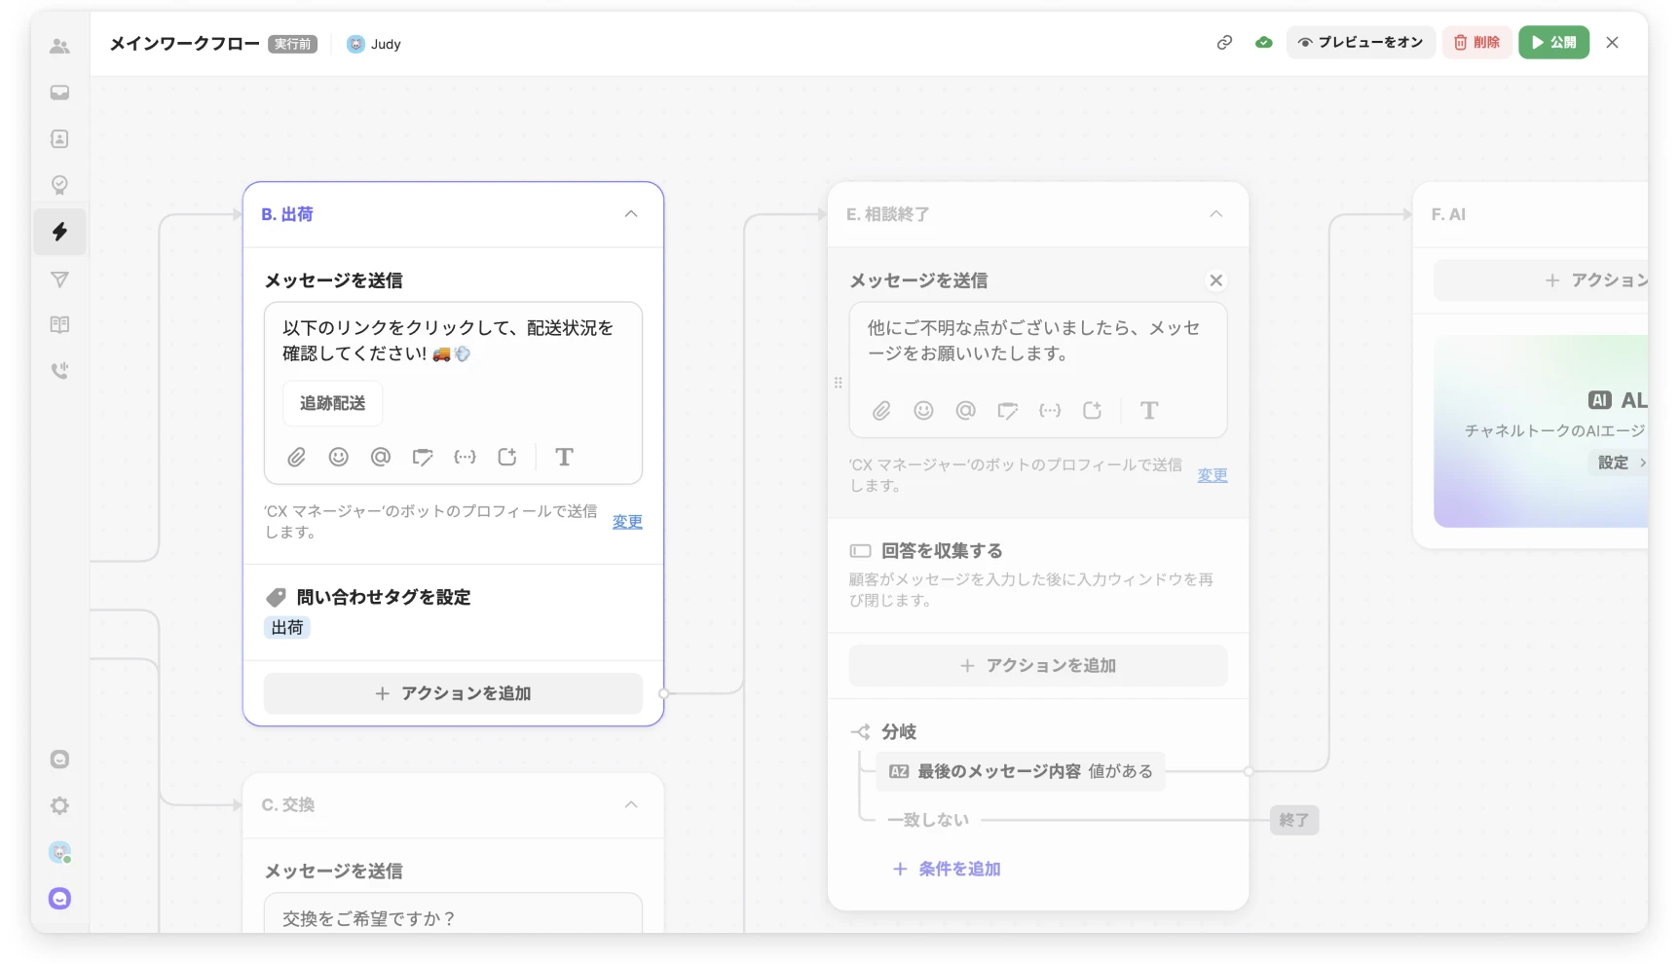Select the contacts icon at sidebar top

[59, 45]
